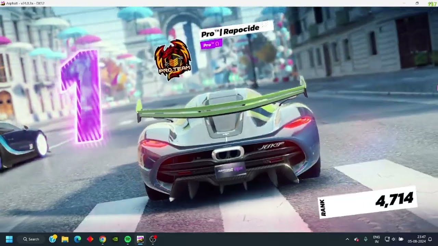Launch Microsoft Edge from the taskbar
438x246 pixels.
78,239
